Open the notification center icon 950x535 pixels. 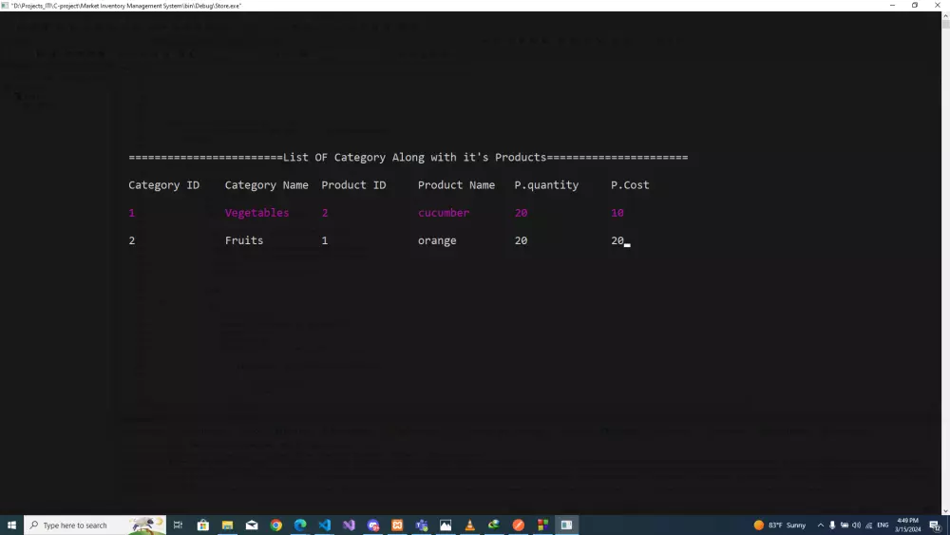[x=936, y=525]
